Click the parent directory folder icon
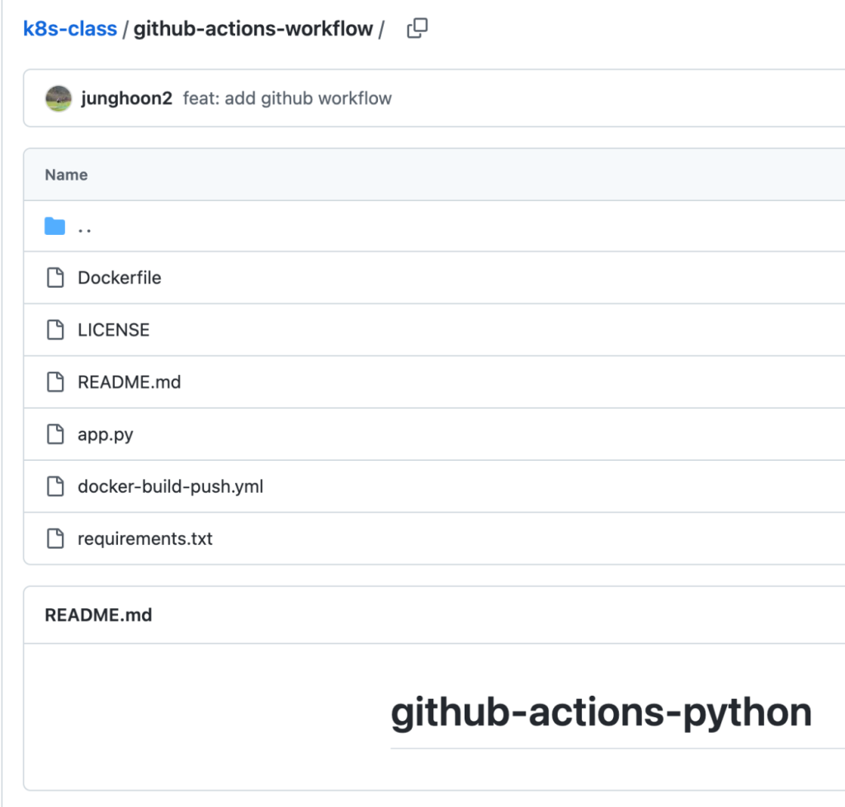Viewport: 845px width, 807px height. coord(54,226)
